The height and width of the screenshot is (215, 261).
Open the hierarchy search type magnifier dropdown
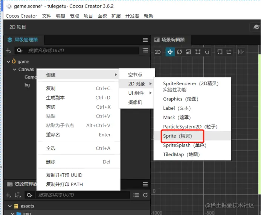click(20, 50)
